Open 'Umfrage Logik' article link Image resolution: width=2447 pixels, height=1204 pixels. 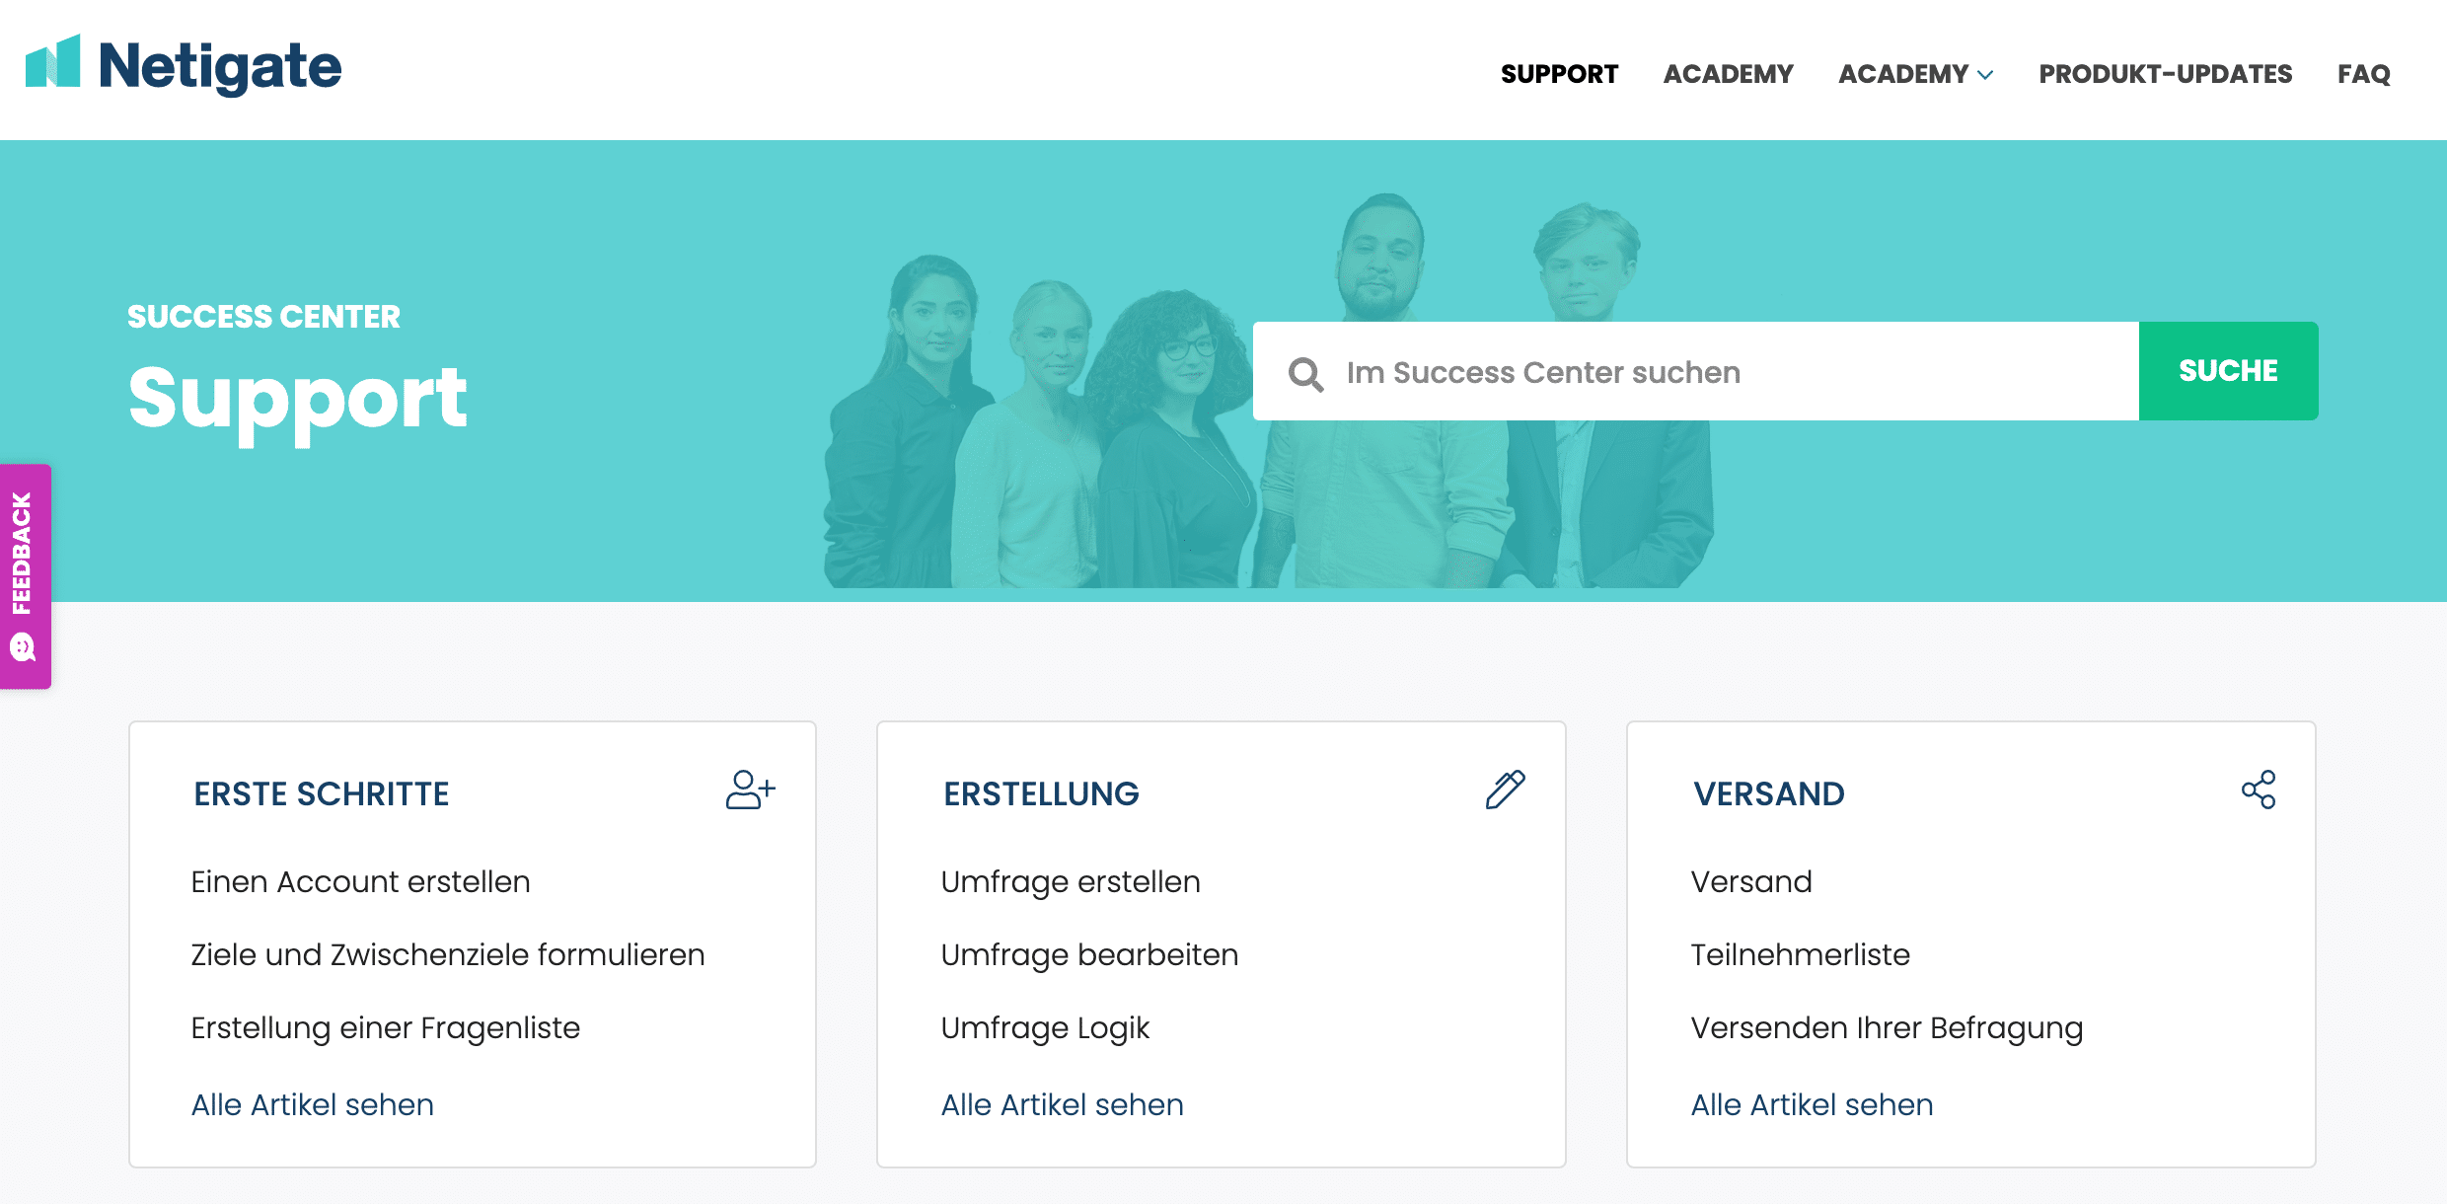click(1045, 1027)
